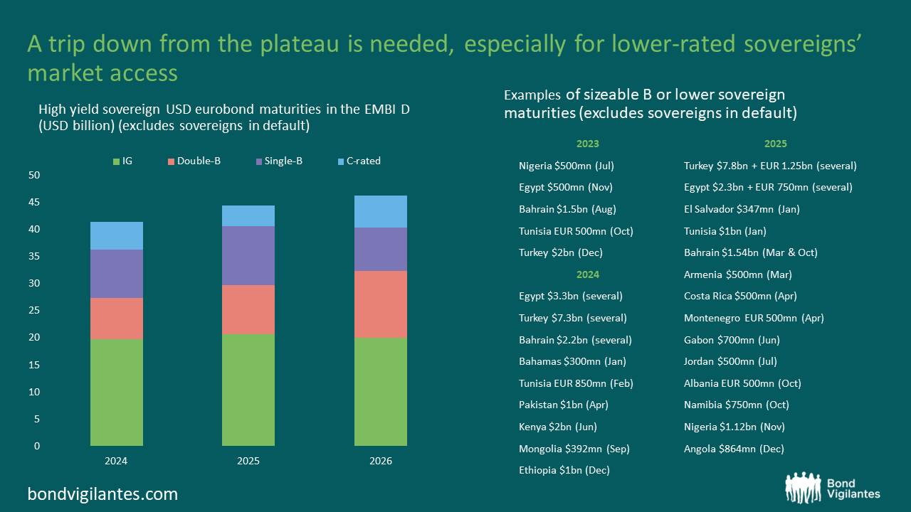911x512 pixels.
Task: Click the 2026 x-axis label
Action: 380,461
